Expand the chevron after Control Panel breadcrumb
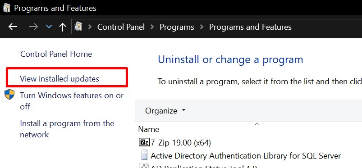The image size is (362, 168). [x=152, y=27]
